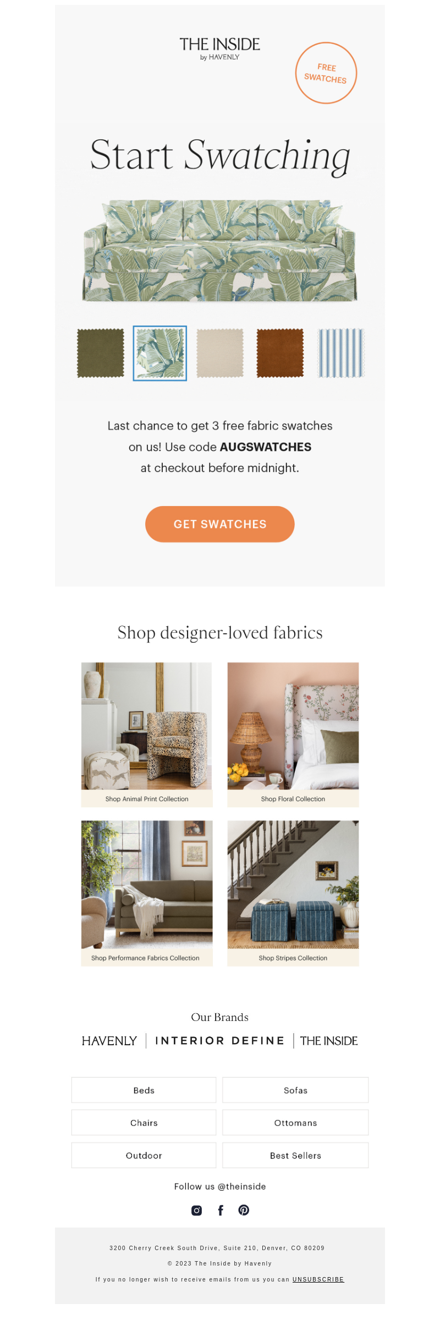
Task: Click the Free Swatches circle badge
Action: point(326,73)
